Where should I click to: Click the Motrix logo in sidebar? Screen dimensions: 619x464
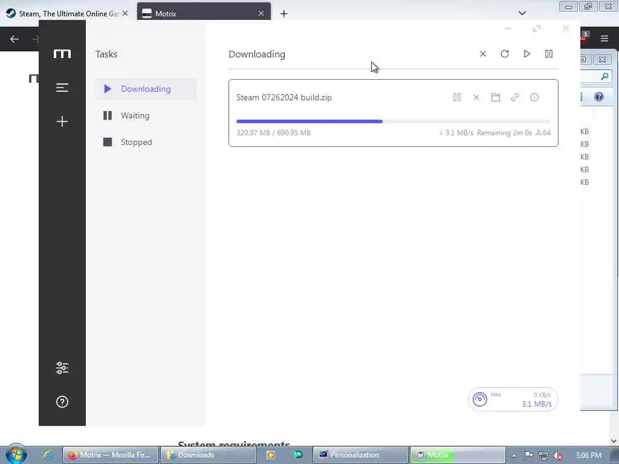(x=62, y=54)
